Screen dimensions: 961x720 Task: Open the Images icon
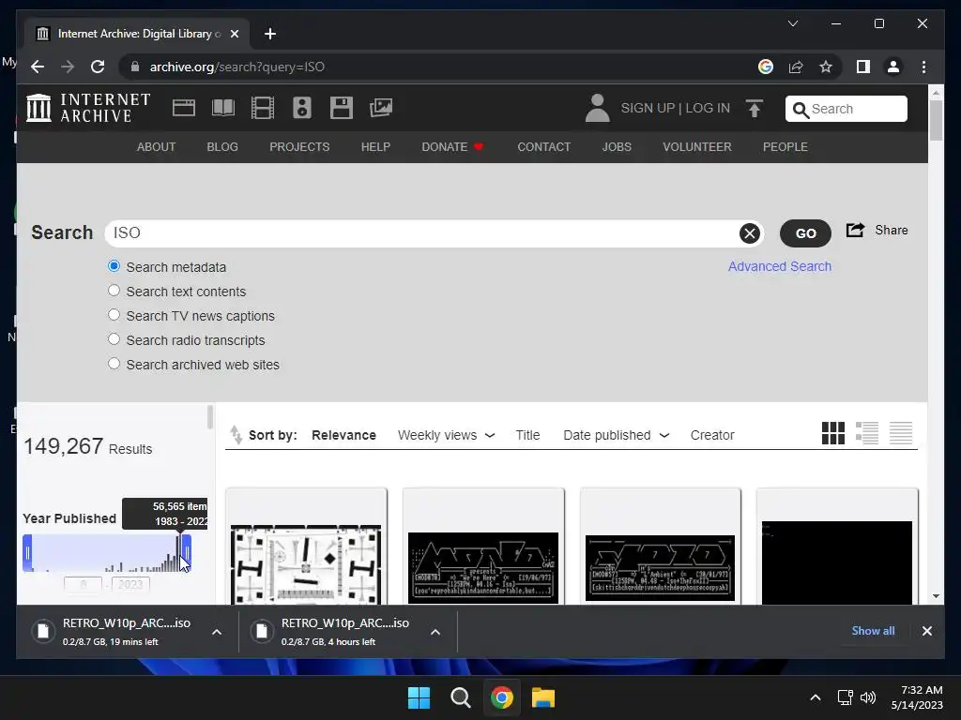381,108
